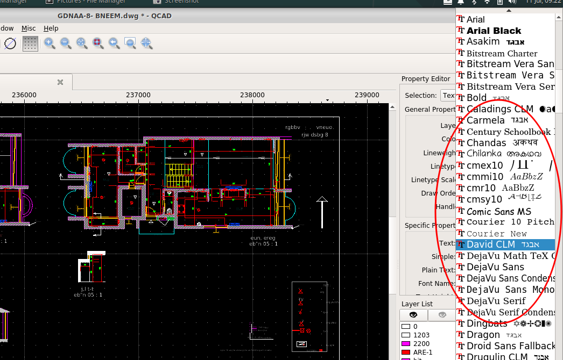563x360 pixels.
Task: Click red swatch of layer ARE-1
Action: pos(406,352)
